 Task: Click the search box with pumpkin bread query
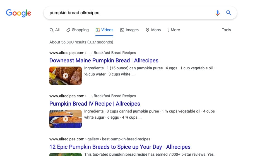pyautogui.click(x=128, y=13)
